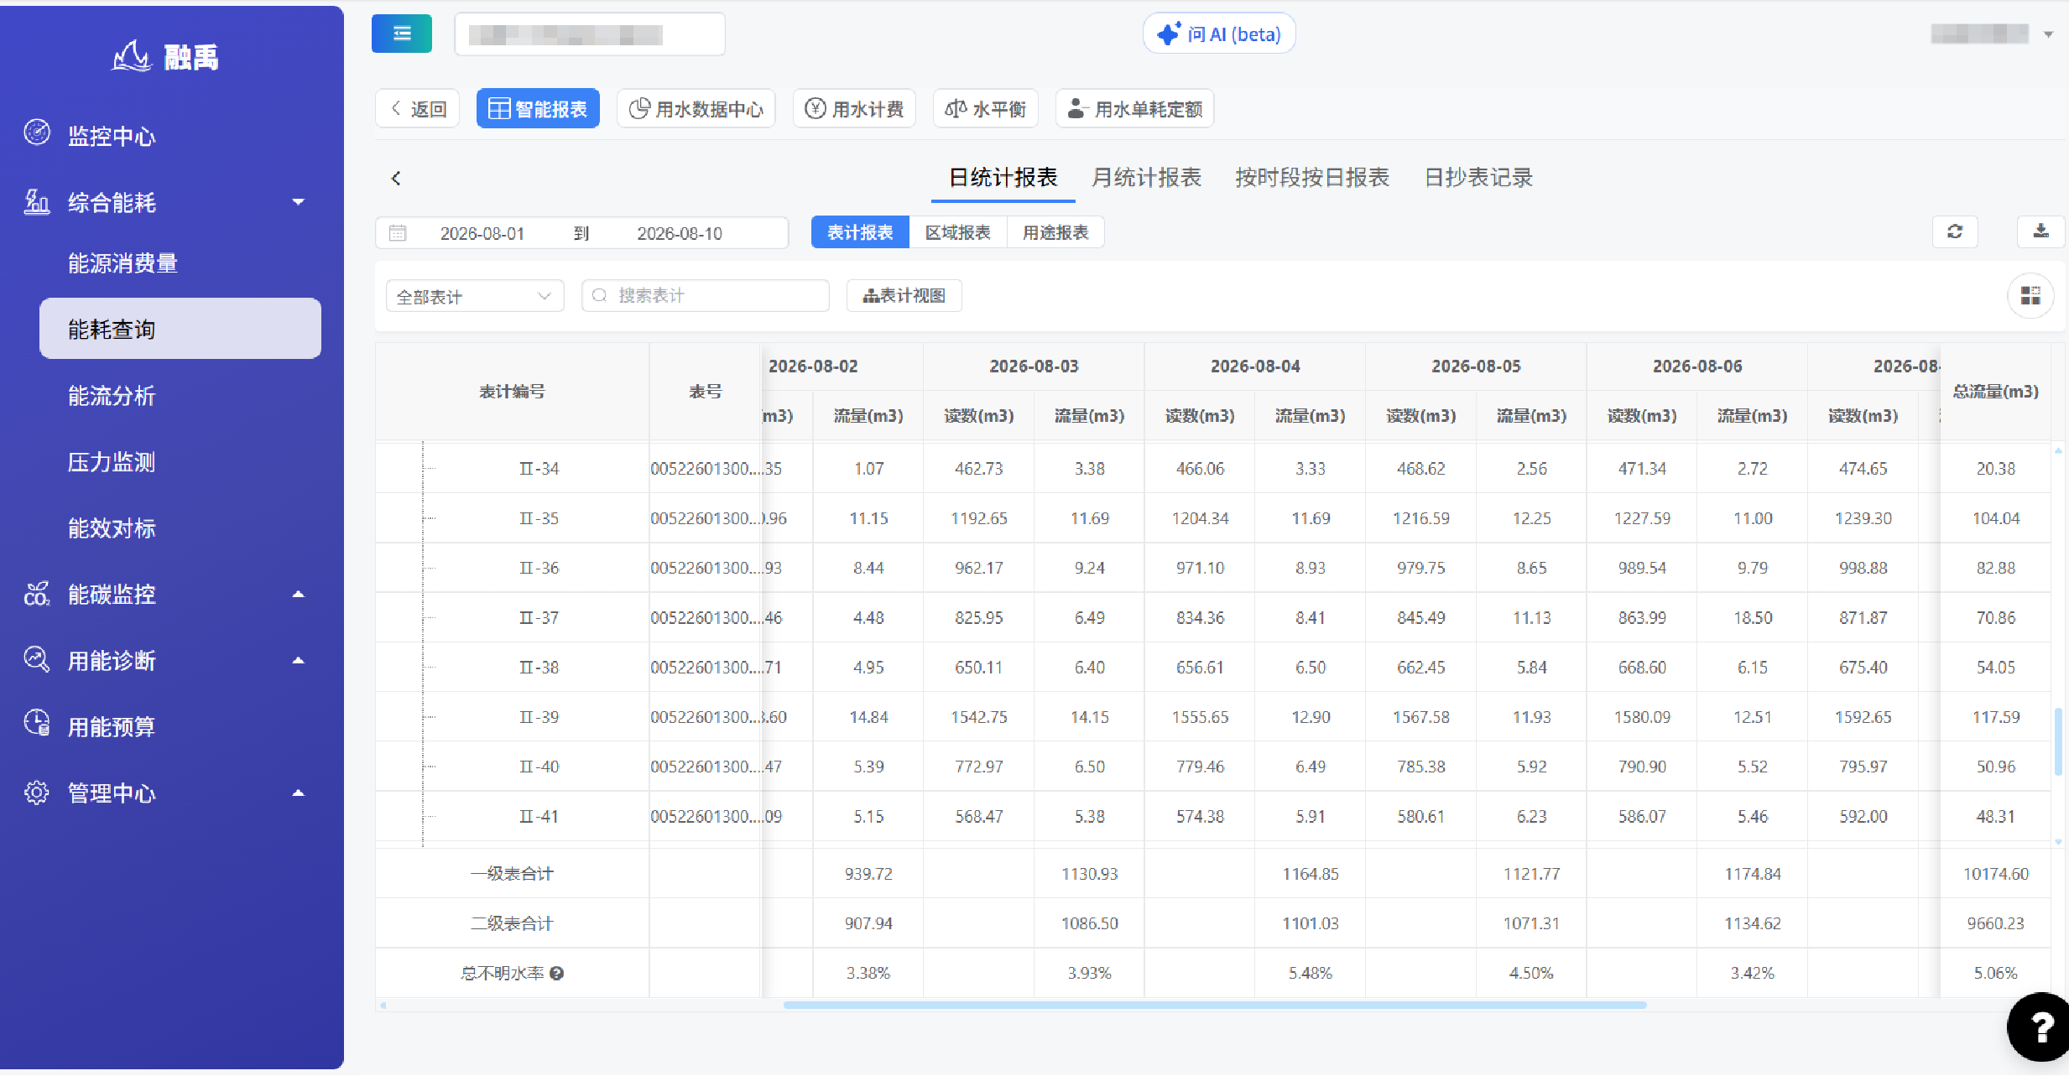The width and height of the screenshot is (2069, 1076).
Task: Click the 二级表合计 row label
Action: tap(512, 923)
